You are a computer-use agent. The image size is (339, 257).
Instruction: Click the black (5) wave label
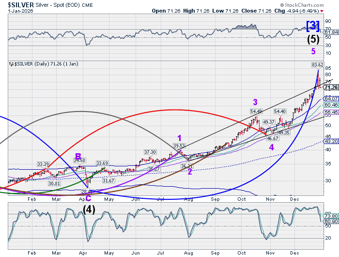tap(313, 40)
